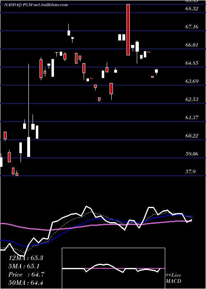
Task: Select the 63.69 price axis label
Action: (192, 81)
